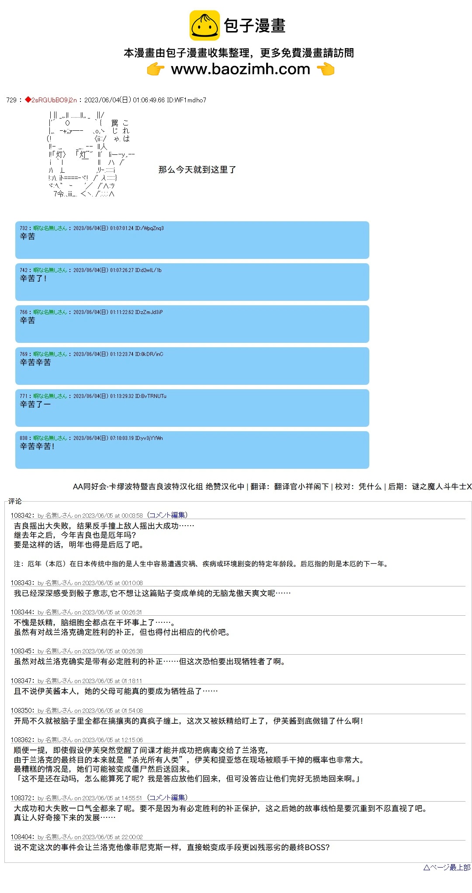Image resolution: width=472 pixels, height=893 pixels.
Task: Click the 评论 section heading
Action: 15,501
